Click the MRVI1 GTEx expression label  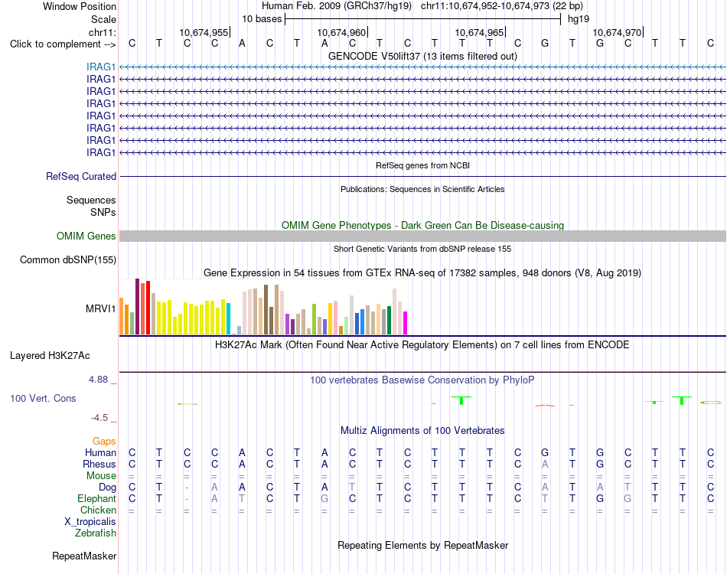(100, 308)
